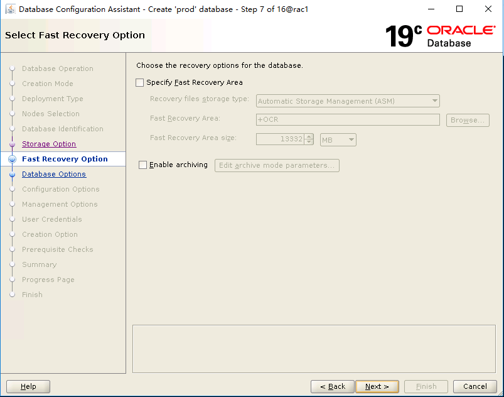Select the Fast Recovery Option step

[x=65, y=159]
